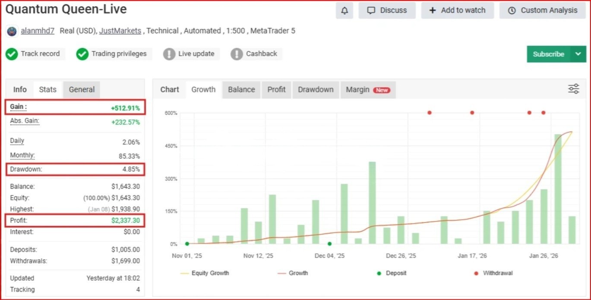Switch to the Info tab
The height and width of the screenshot is (300, 591).
pos(20,89)
